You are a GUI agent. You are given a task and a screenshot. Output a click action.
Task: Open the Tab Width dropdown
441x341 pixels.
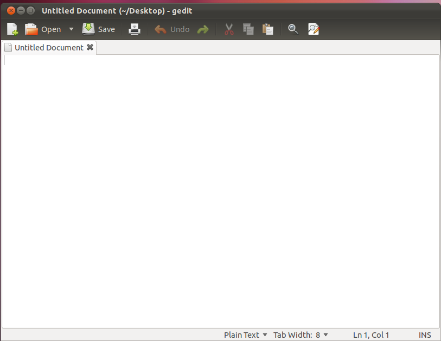coord(301,335)
